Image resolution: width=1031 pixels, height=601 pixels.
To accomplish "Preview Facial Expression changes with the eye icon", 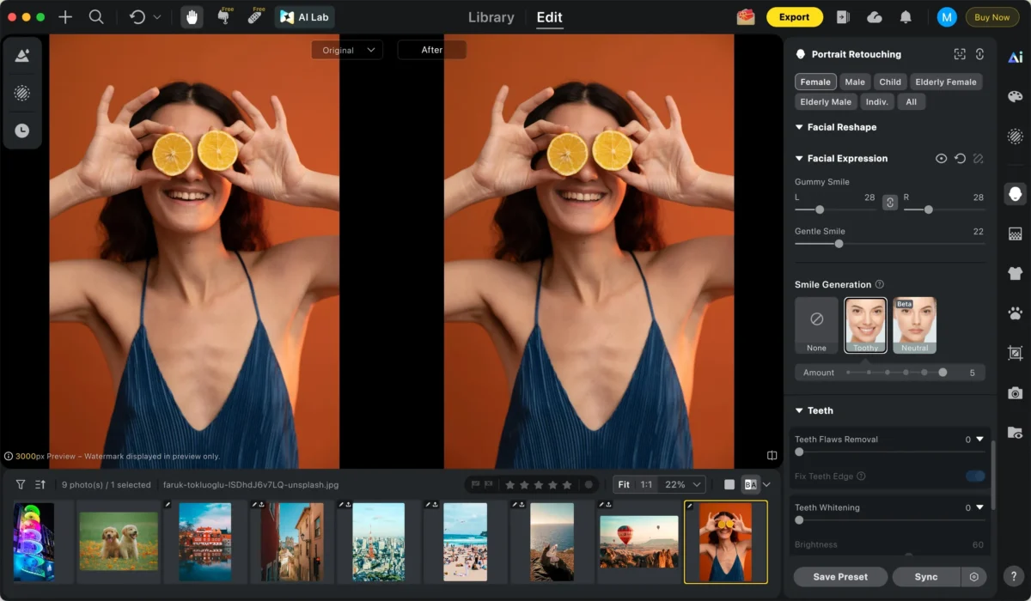I will [941, 158].
